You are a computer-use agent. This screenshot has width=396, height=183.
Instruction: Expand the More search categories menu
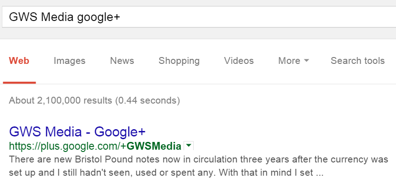pyautogui.click(x=294, y=61)
